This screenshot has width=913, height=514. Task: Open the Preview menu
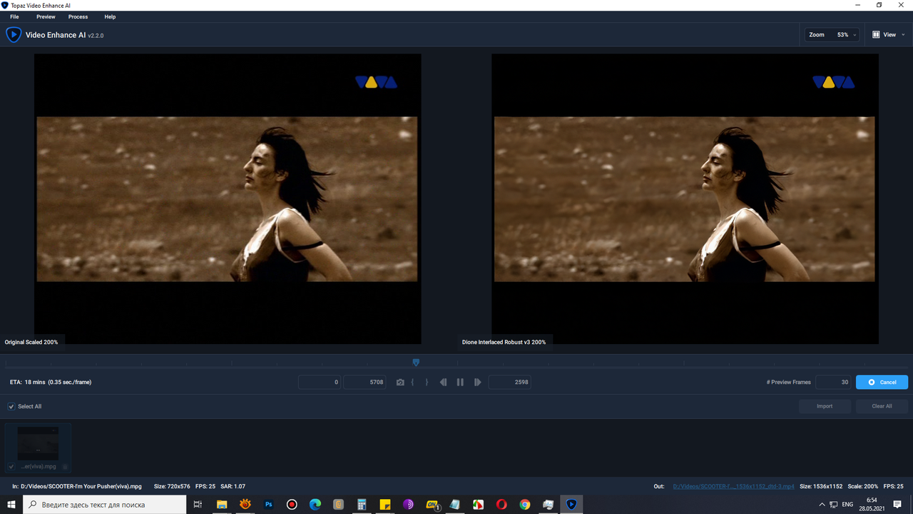[x=46, y=16]
